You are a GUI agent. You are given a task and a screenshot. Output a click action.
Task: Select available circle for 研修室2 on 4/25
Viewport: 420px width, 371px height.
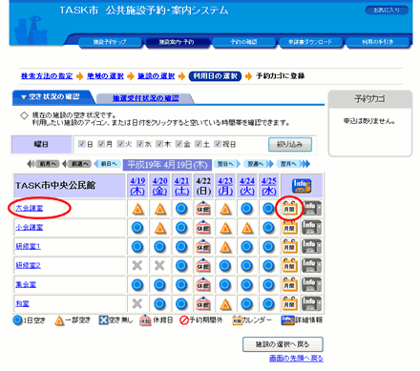[x=268, y=266]
